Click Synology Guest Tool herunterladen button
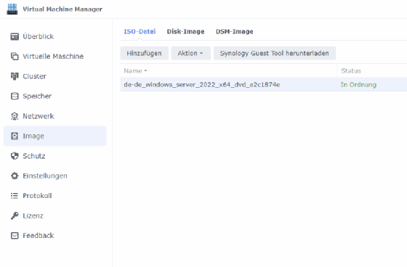 (275, 53)
